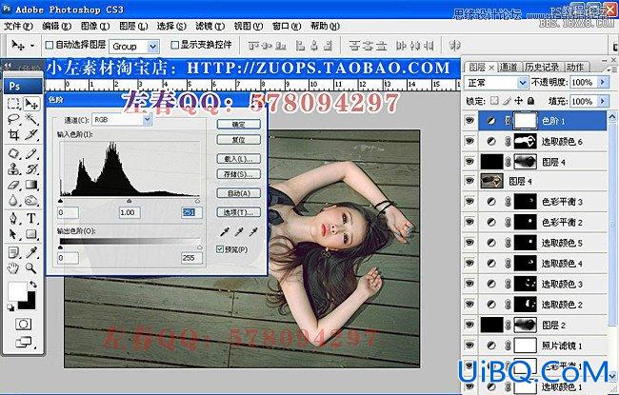Screen dimensions: 619x395
Task: Click the 自动(A) button
Action: click(238, 193)
